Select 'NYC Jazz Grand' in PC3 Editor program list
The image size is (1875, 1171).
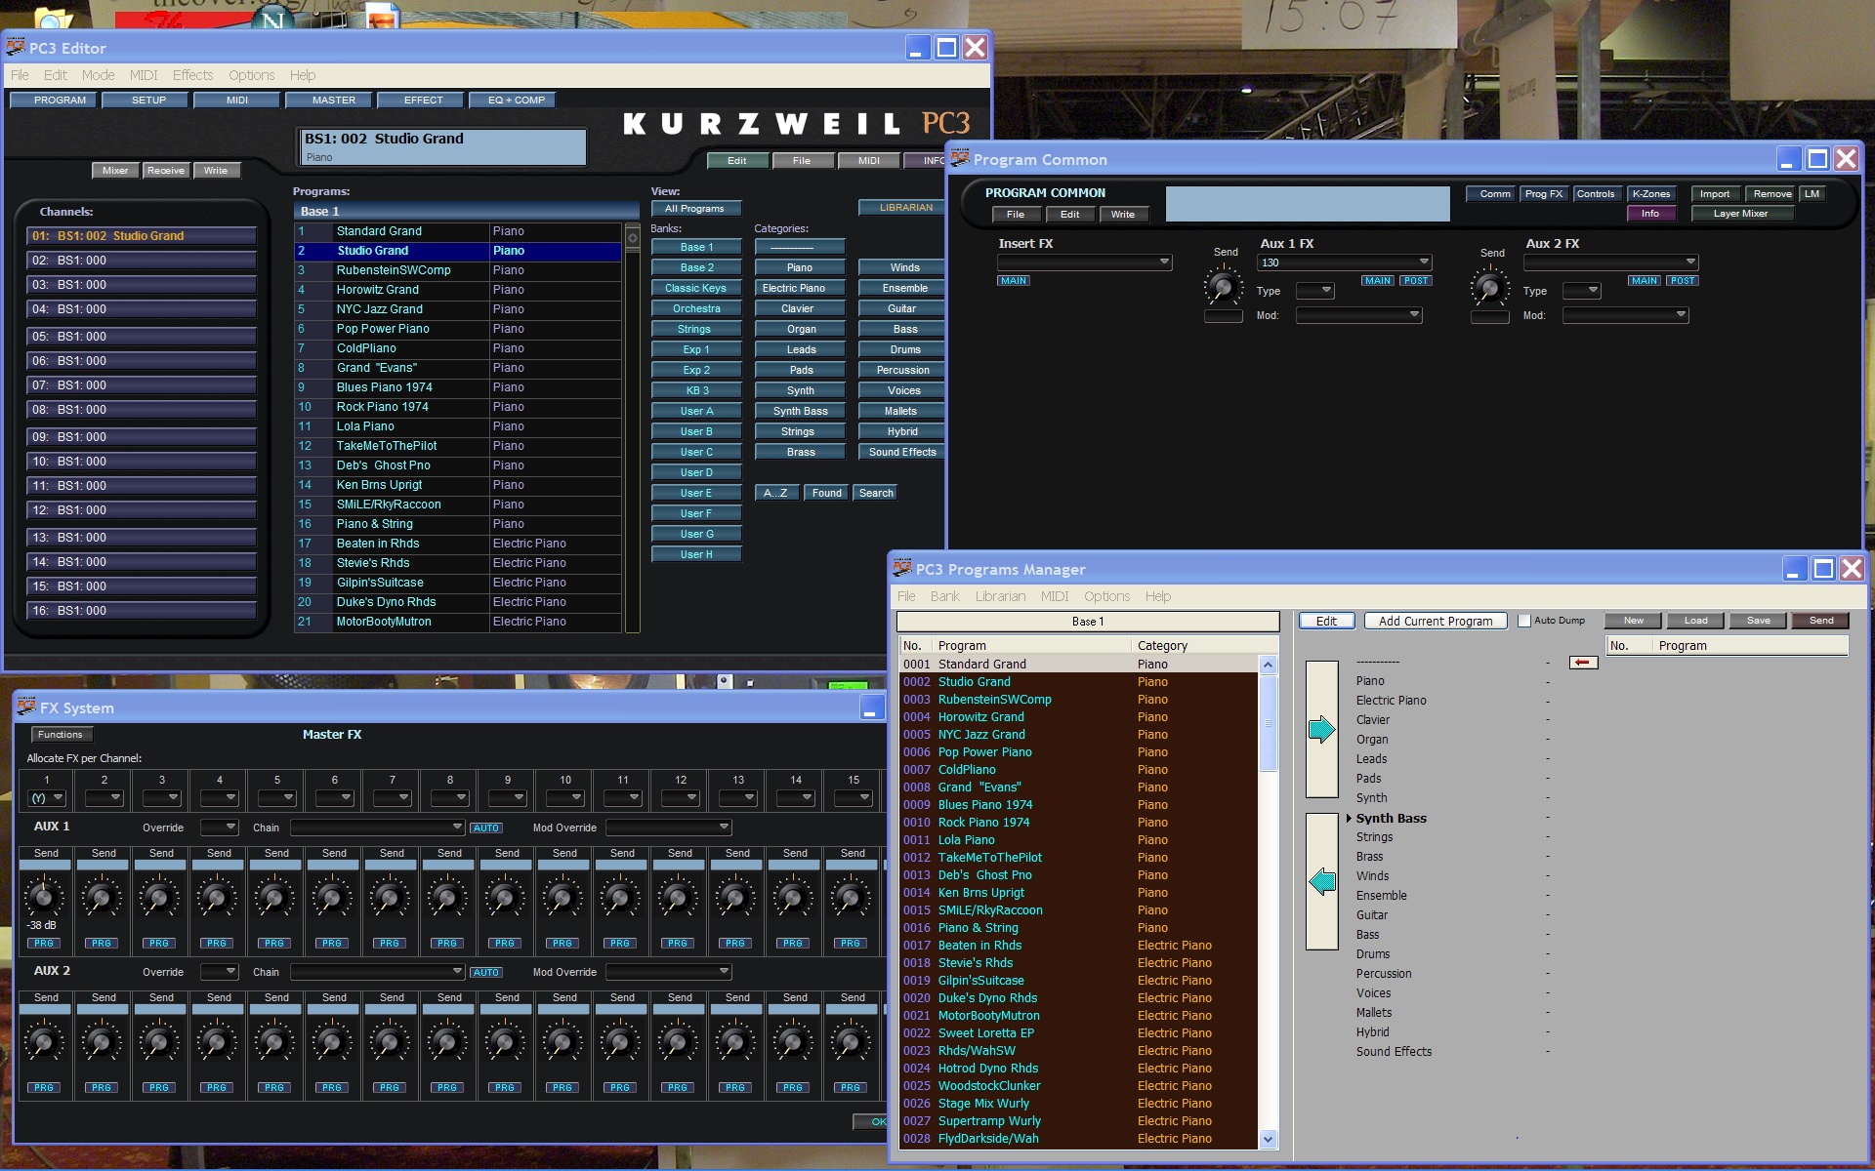click(458, 309)
